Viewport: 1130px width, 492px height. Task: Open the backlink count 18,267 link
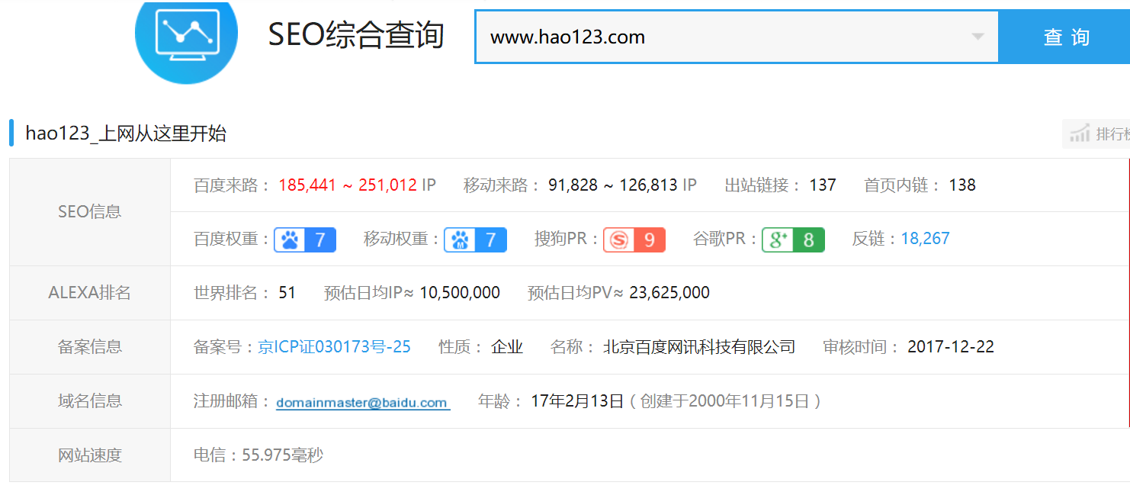pos(926,239)
